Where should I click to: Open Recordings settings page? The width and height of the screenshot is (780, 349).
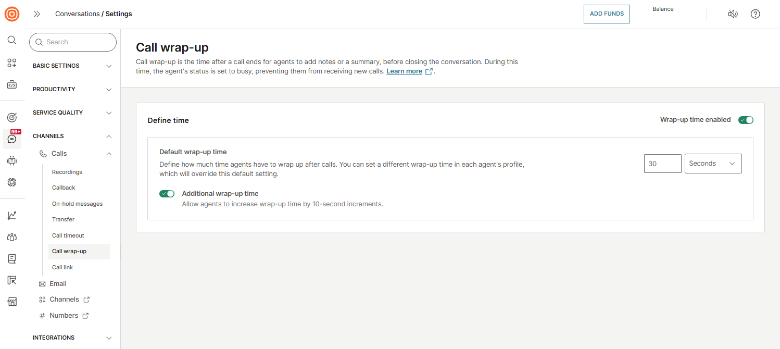(x=67, y=172)
